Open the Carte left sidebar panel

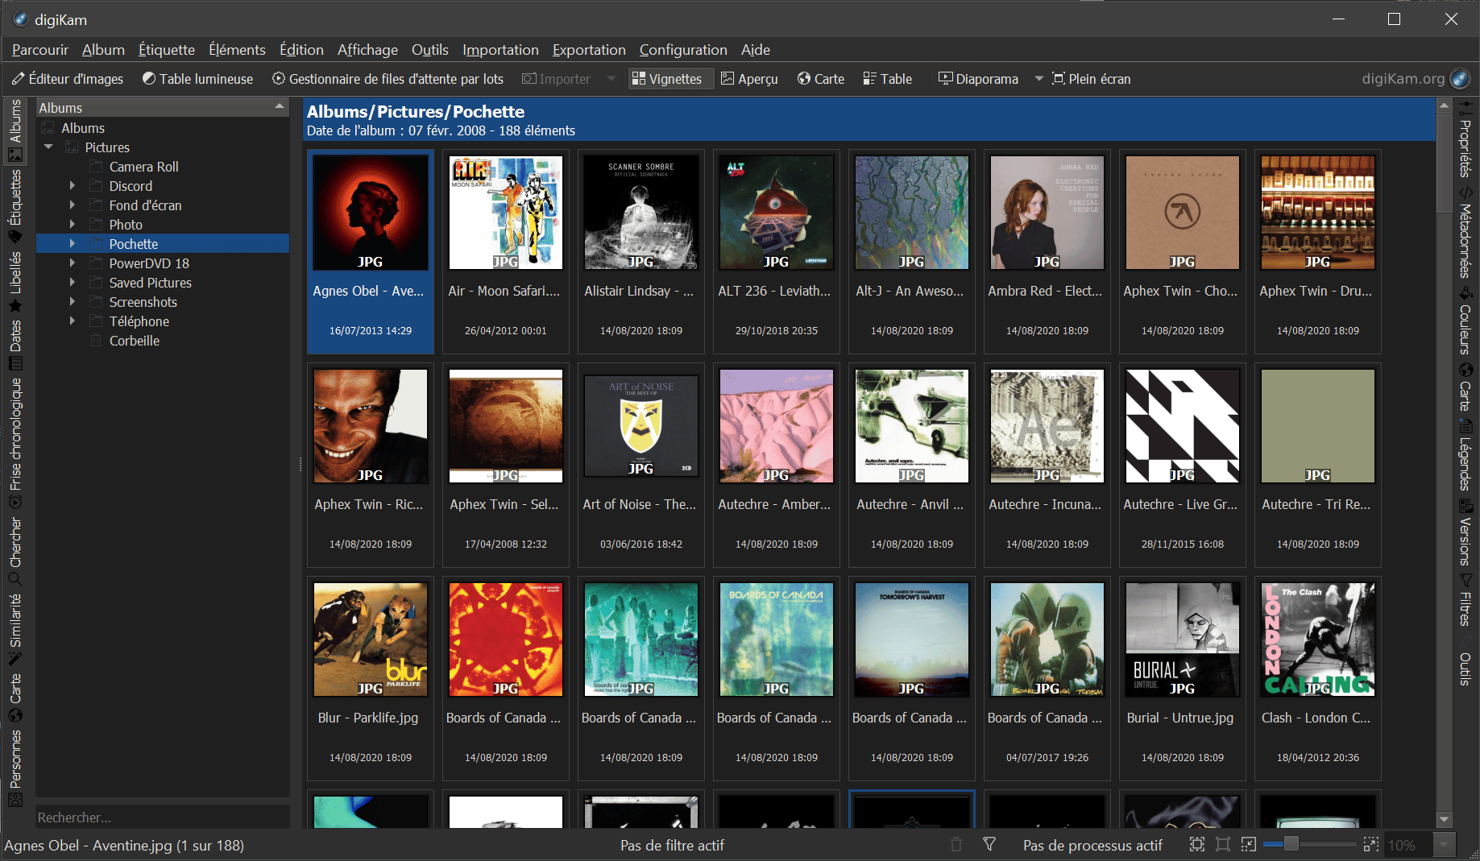click(x=15, y=697)
